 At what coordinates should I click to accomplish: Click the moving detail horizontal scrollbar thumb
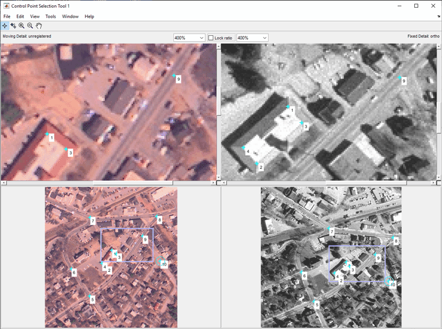133,183
